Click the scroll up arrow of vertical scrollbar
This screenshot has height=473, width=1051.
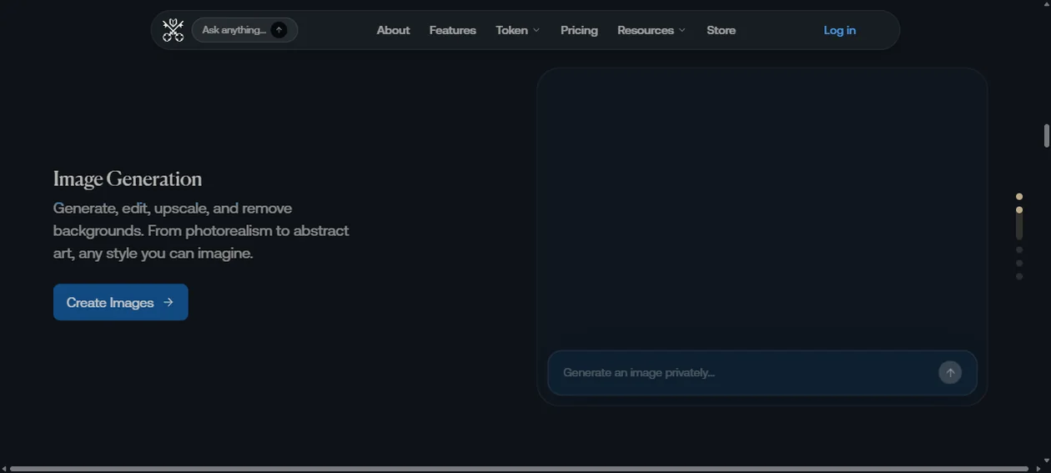coord(1046,4)
